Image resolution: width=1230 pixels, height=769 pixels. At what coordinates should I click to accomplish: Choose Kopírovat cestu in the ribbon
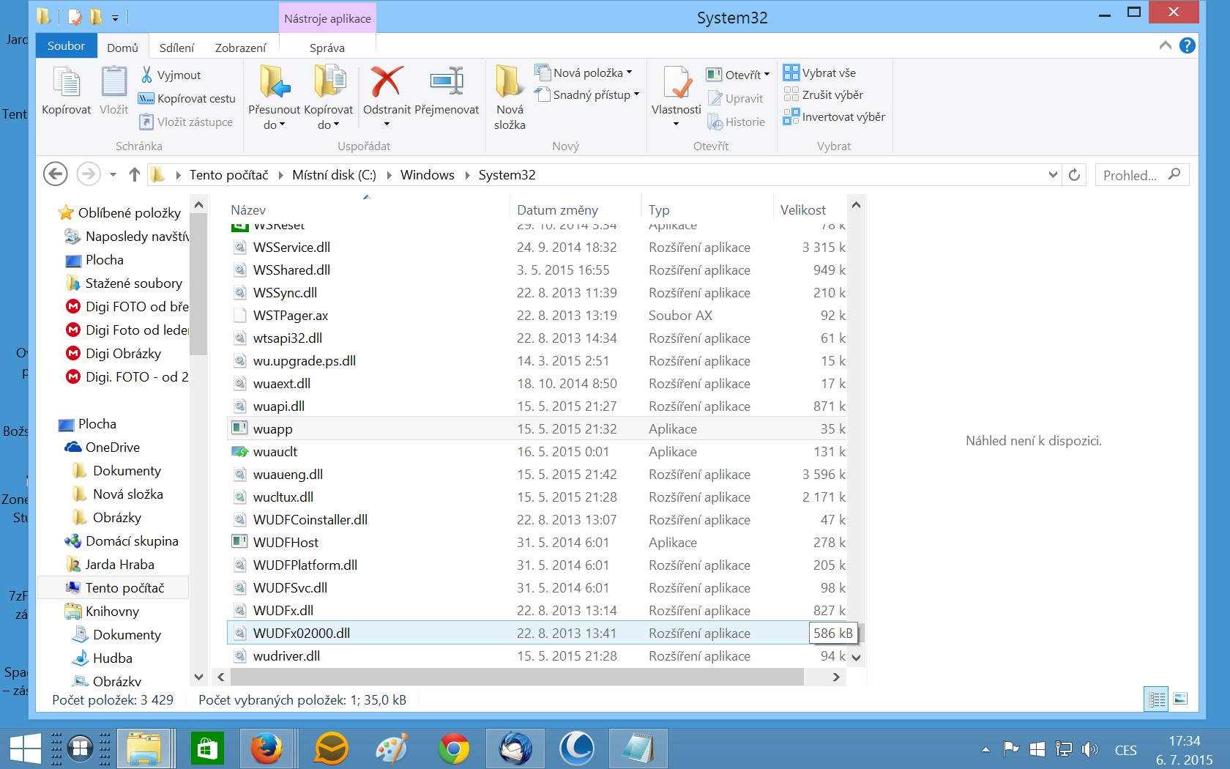(x=187, y=98)
